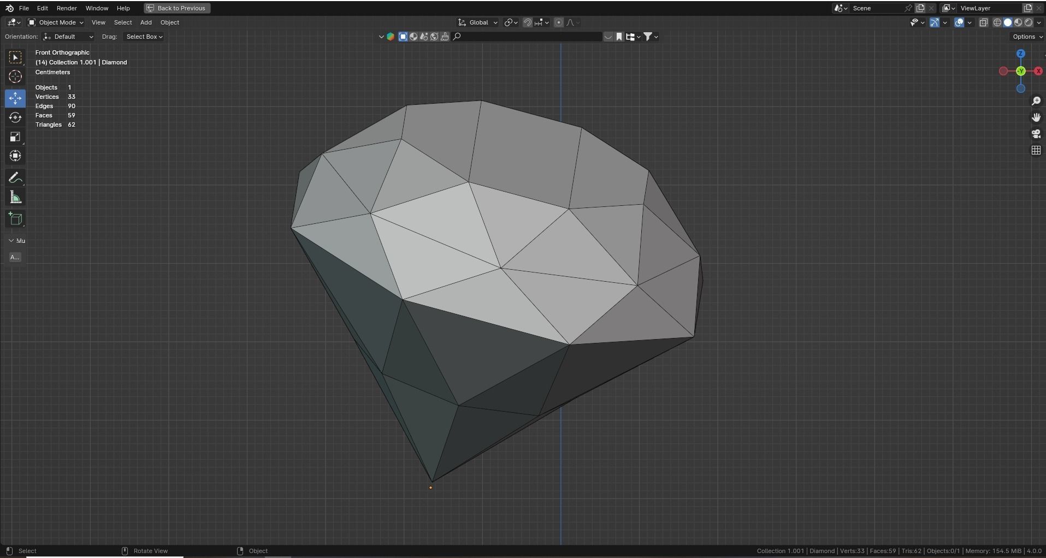Select the Annotate pencil tool
This screenshot has height=558, width=1046.
(x=15, y=178)
